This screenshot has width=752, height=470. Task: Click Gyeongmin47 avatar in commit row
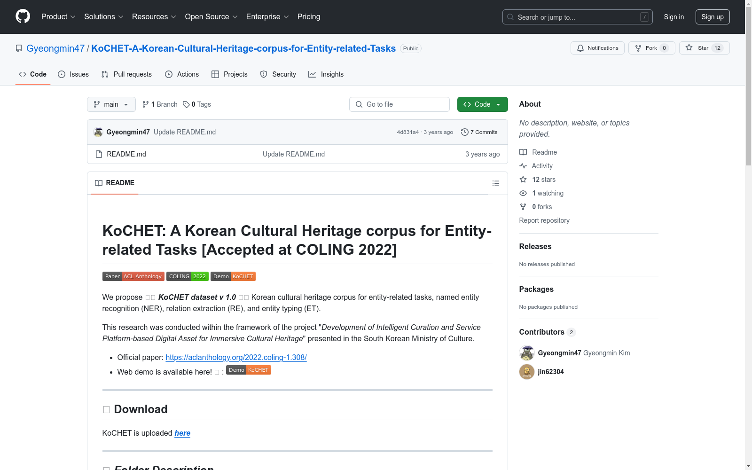click(x=98, y=132)
